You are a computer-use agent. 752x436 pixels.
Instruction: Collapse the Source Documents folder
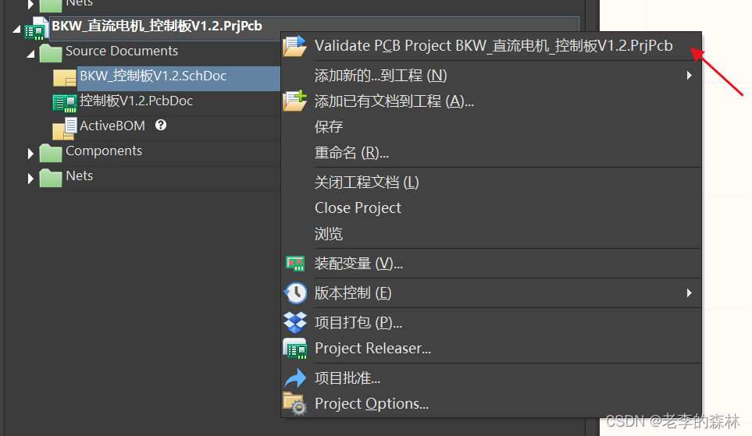click(31, 54)
